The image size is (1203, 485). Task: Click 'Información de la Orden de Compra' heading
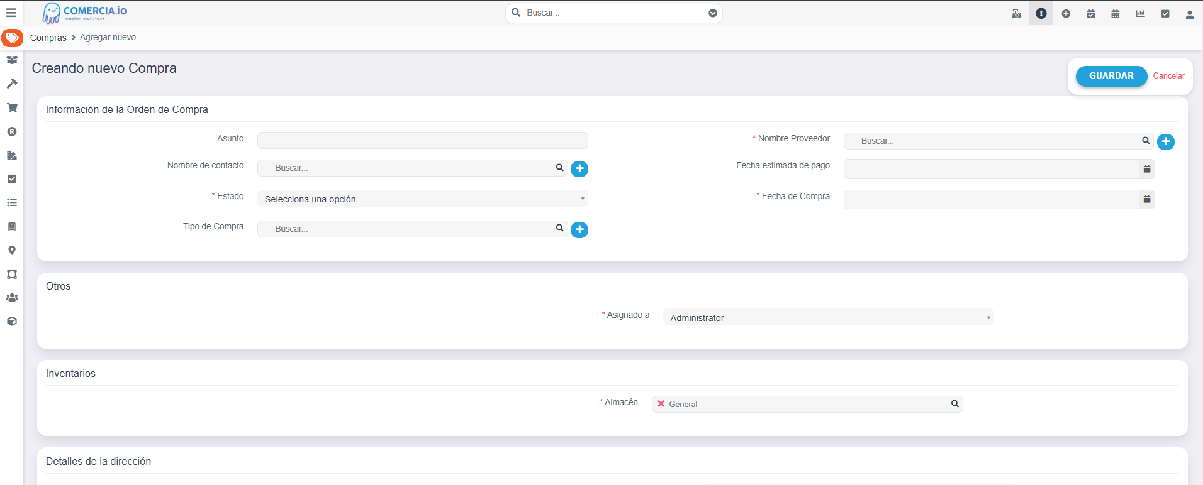pyautogui.click(x=127, y=109)
